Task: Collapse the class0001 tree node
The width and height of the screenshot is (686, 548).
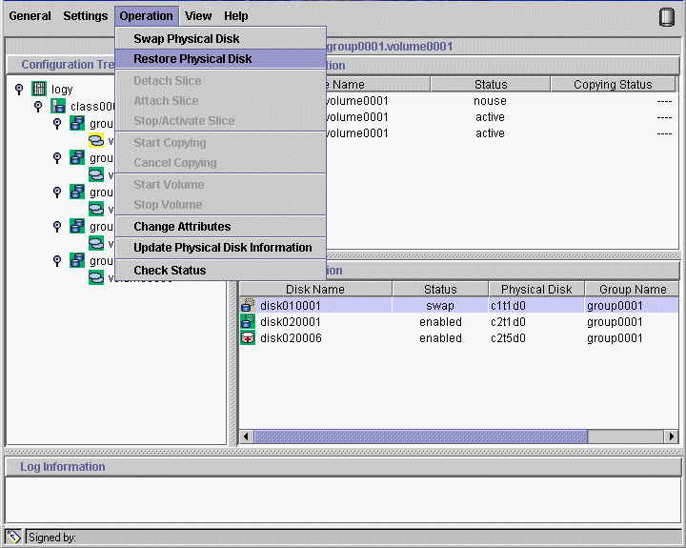Action: [x=38, y=106]
